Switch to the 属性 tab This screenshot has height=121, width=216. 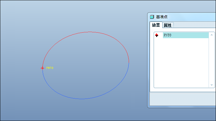168,25
